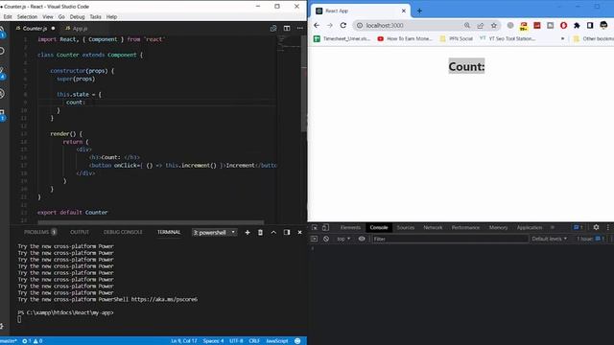Screen dimensions: 614x345
Task: Click the JavaScript language mode in status bar
Action: pos(277,341)
